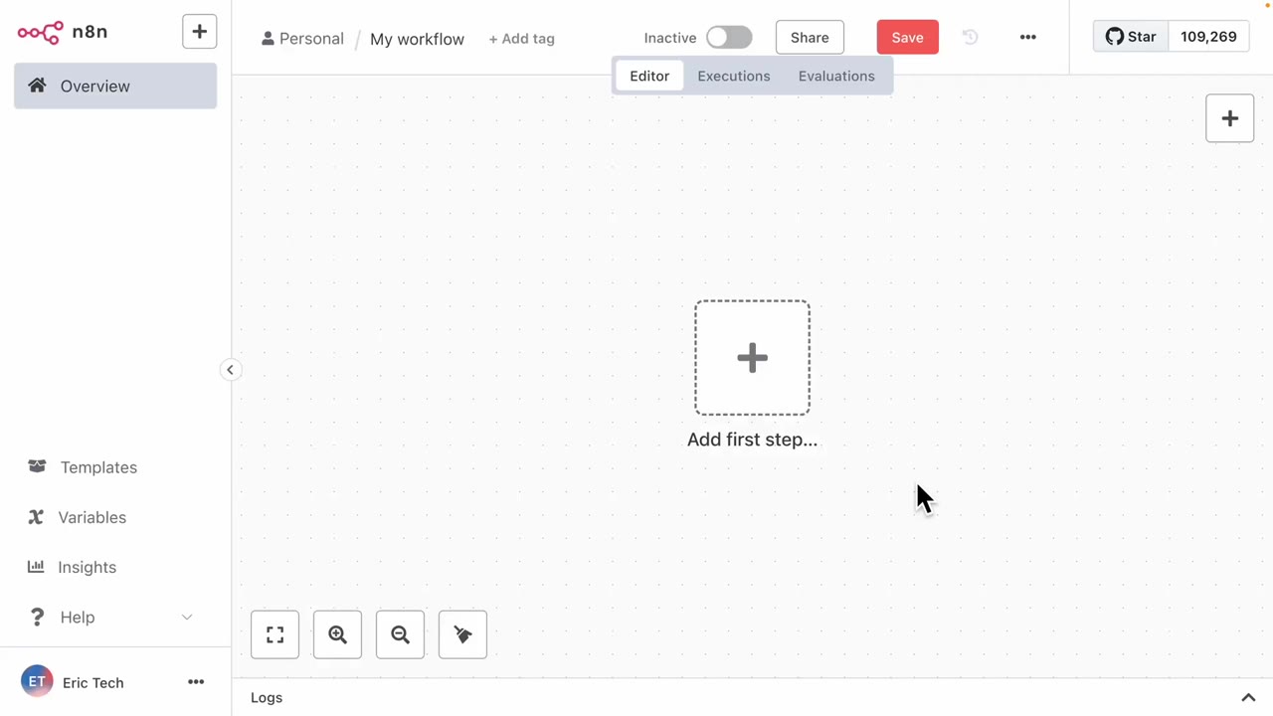Click the Templates box icon
This screenshot has width=1273, height=716.
pos(37,466)
